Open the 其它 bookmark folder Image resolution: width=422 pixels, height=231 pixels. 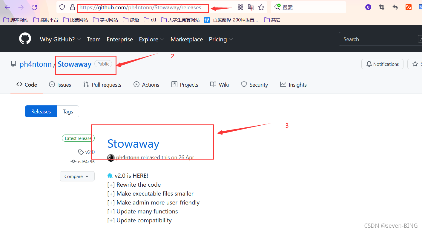click(x=272, y=20)
